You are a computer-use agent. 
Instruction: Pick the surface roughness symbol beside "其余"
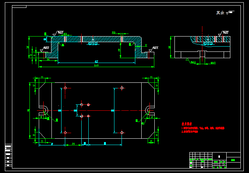pos(230,13)
